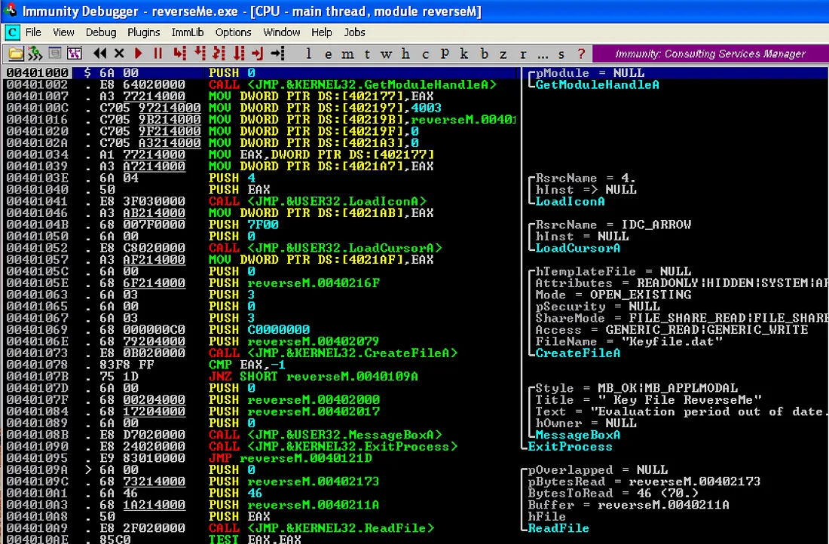Click the Open file folder icon
829x544 pixels.
coord(15,53)
